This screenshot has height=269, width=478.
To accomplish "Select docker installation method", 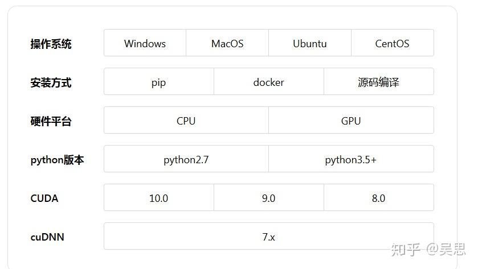I will click(x=268, y=82).
